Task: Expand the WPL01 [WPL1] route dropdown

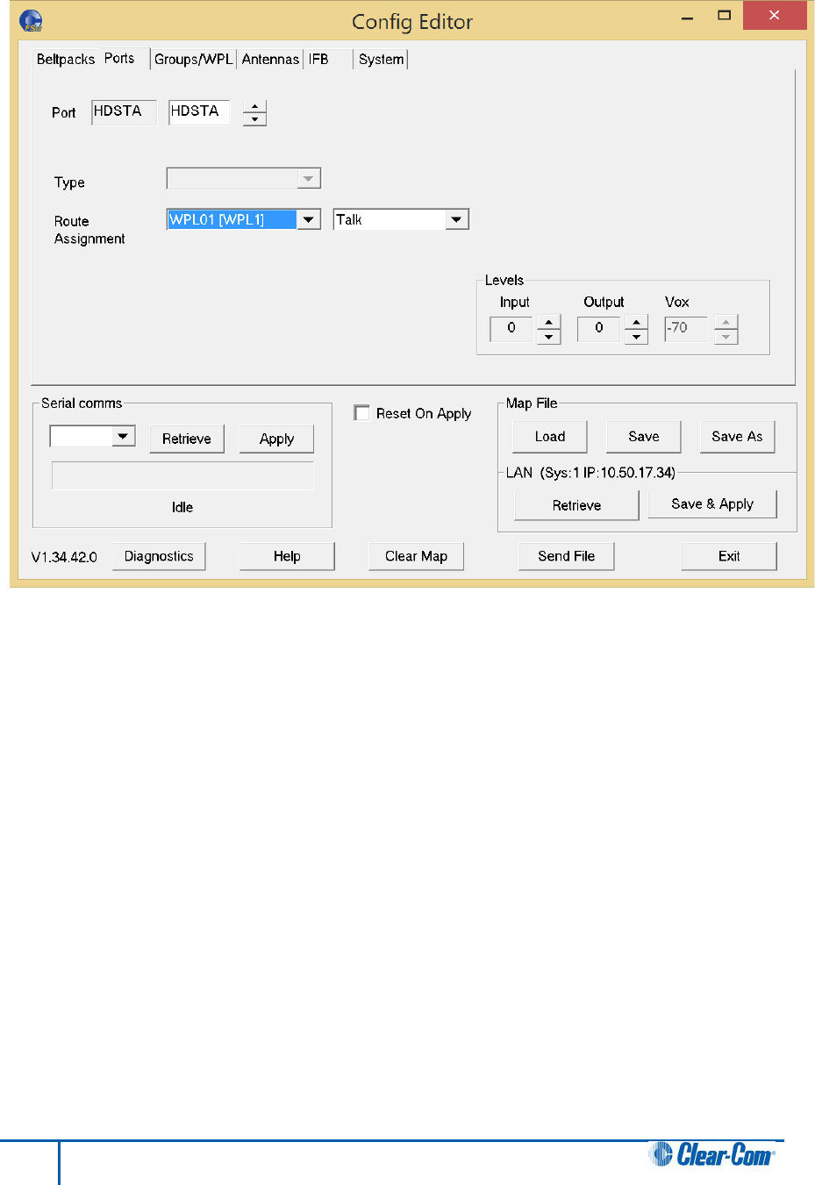Action: click(309, 219)
